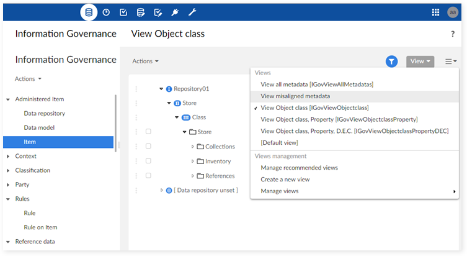Image resolution: width=467 pixels, height=256 pixels.
Task: Open the apps grid icon
Action: [435, 12]
